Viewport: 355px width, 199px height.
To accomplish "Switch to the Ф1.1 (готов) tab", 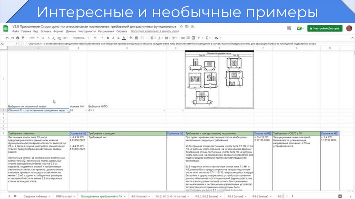I will click(140, 196).
